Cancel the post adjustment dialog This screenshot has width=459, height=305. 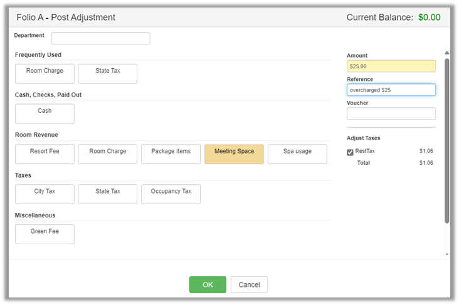[x=249, y=285]
